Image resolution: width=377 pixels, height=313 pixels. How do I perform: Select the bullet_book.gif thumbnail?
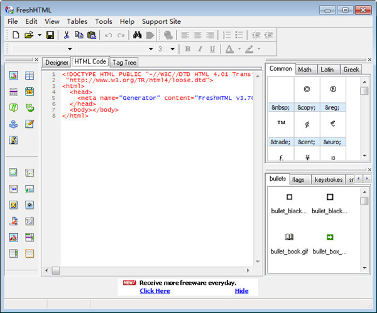(289, 238)
